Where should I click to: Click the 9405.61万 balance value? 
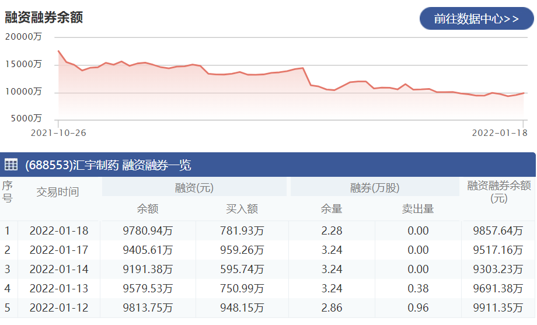coord(148,250)
